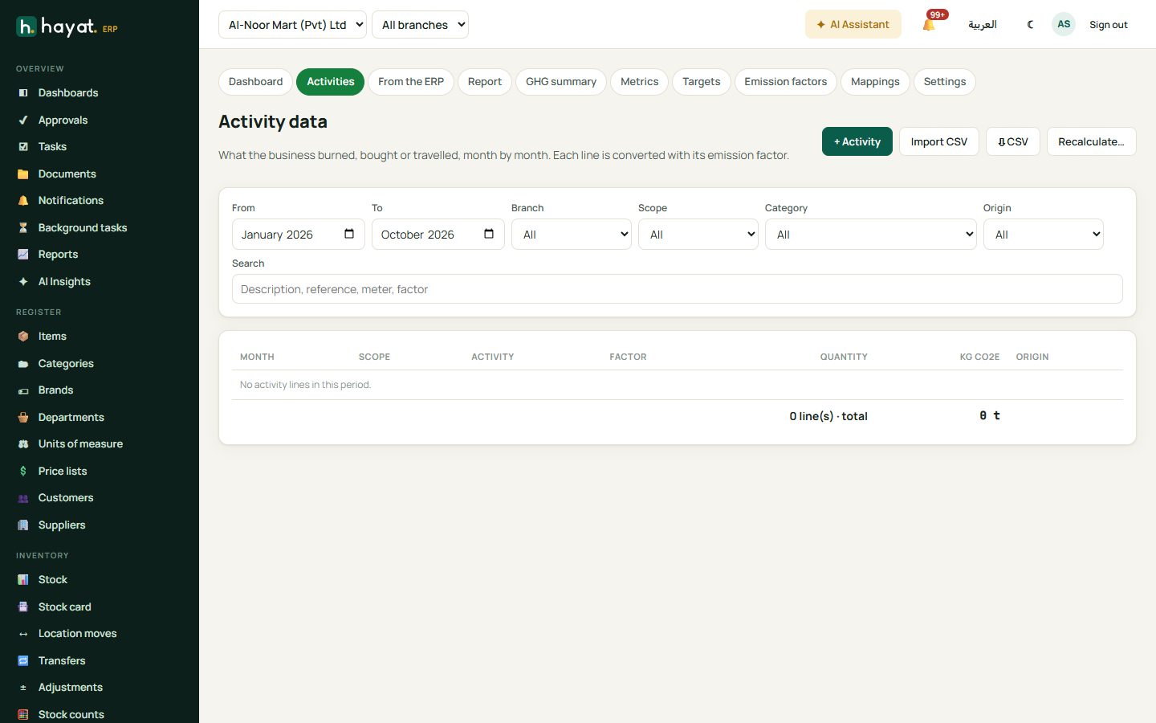Click the FACTOR column header
This screenshot has height=723, width=1156.
tap(628, 357)
